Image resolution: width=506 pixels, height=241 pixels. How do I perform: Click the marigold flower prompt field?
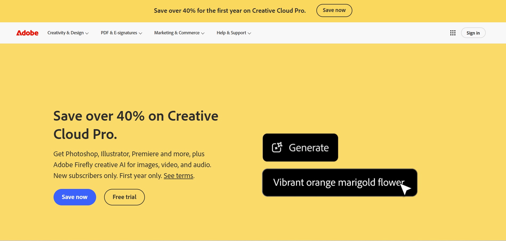pos(340,183)
